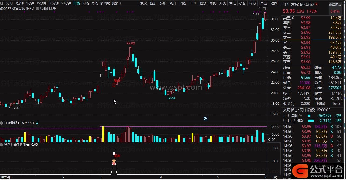Click the ¥ icon beside 卖五
This screenshot has height=180, width=347.
pos(293,18)
